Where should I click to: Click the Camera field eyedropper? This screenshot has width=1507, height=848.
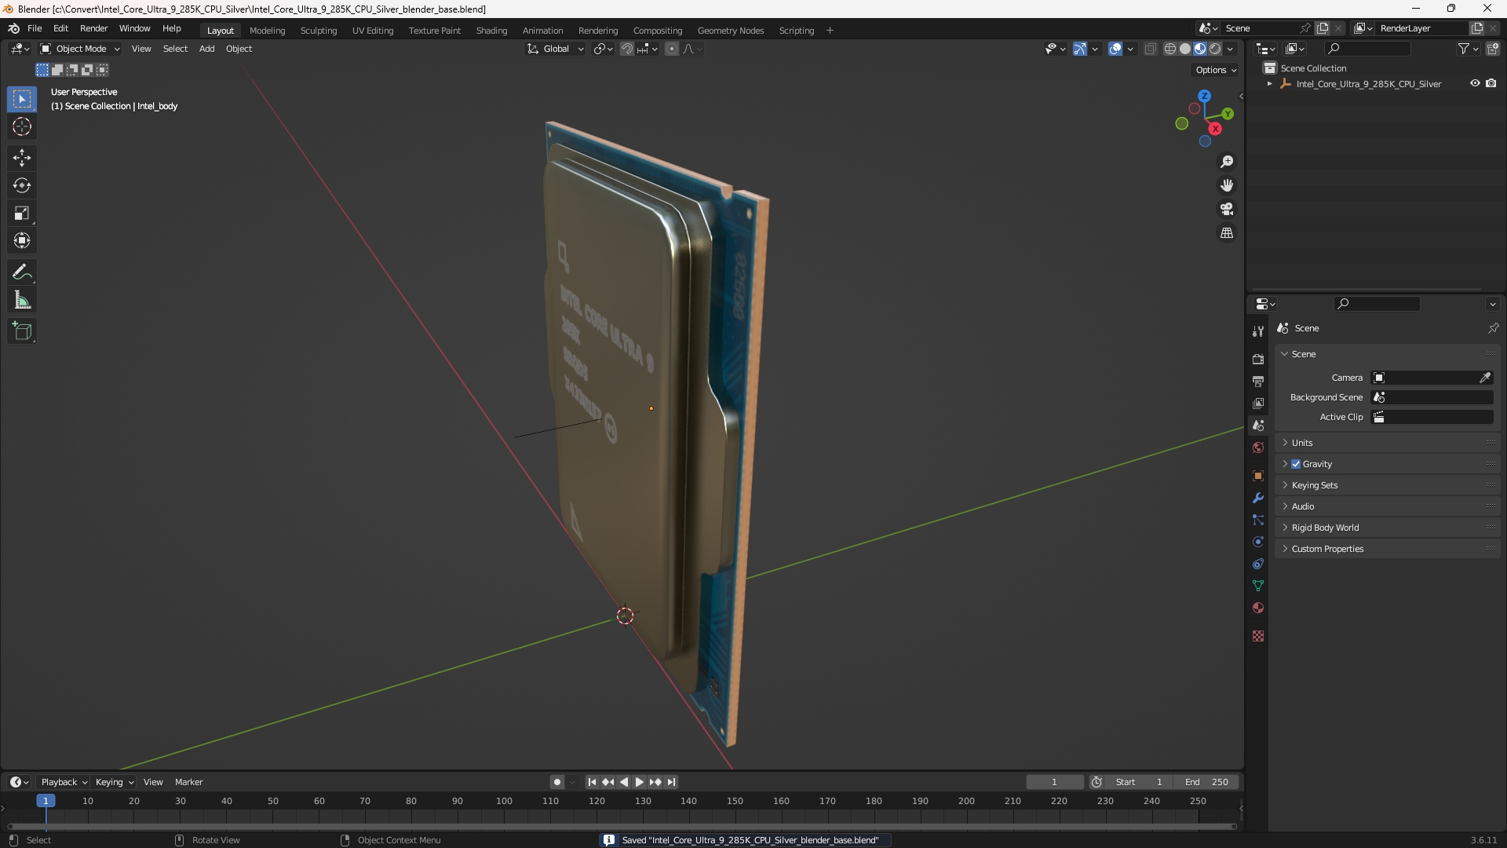1485,378
